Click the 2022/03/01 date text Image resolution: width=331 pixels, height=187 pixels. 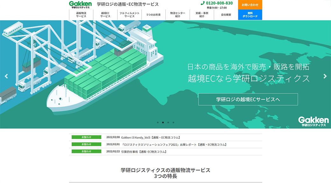tap(113, 144)
